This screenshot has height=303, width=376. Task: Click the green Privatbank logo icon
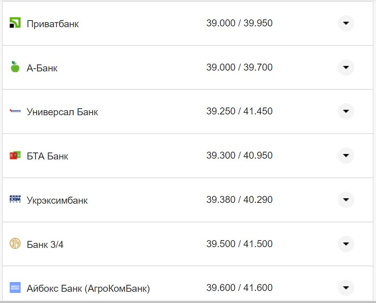[x=15, y=23]
